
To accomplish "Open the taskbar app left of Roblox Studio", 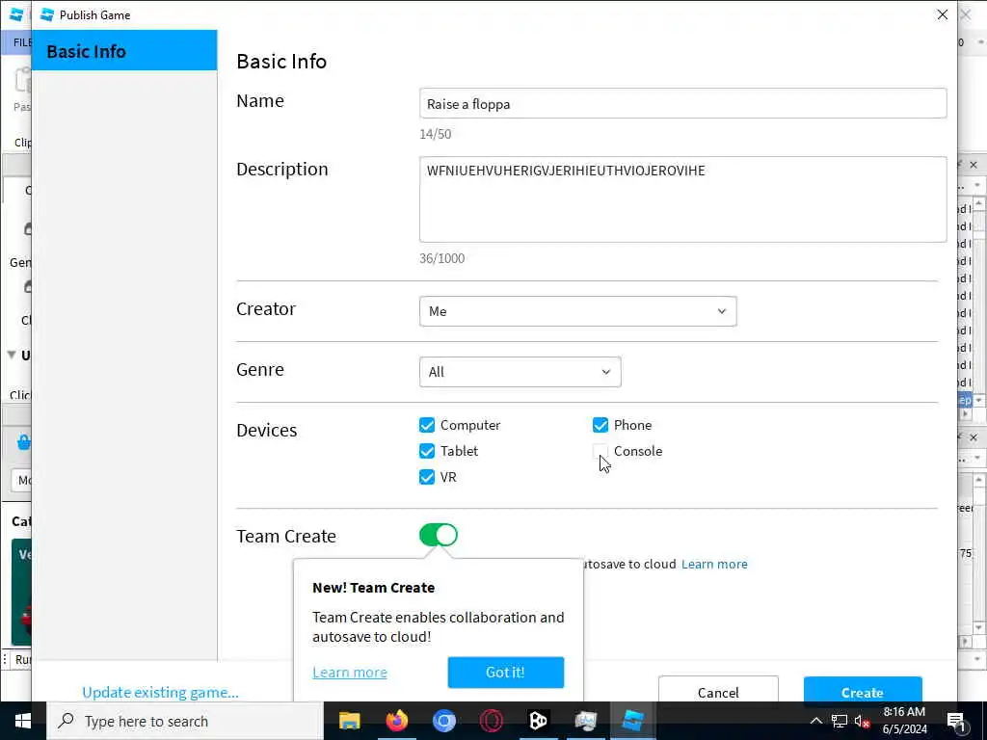I will 585,721.
